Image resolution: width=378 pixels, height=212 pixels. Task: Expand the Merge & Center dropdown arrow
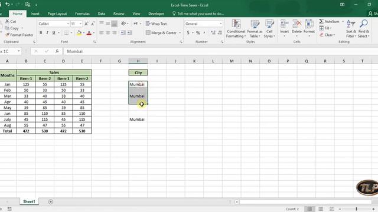pyautogui.click(x=180, y=33)
